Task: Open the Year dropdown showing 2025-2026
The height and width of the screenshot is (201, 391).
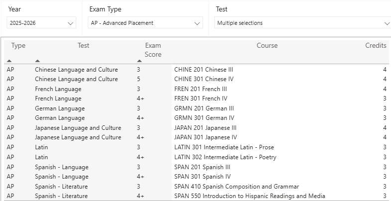Action: point(41,23)
